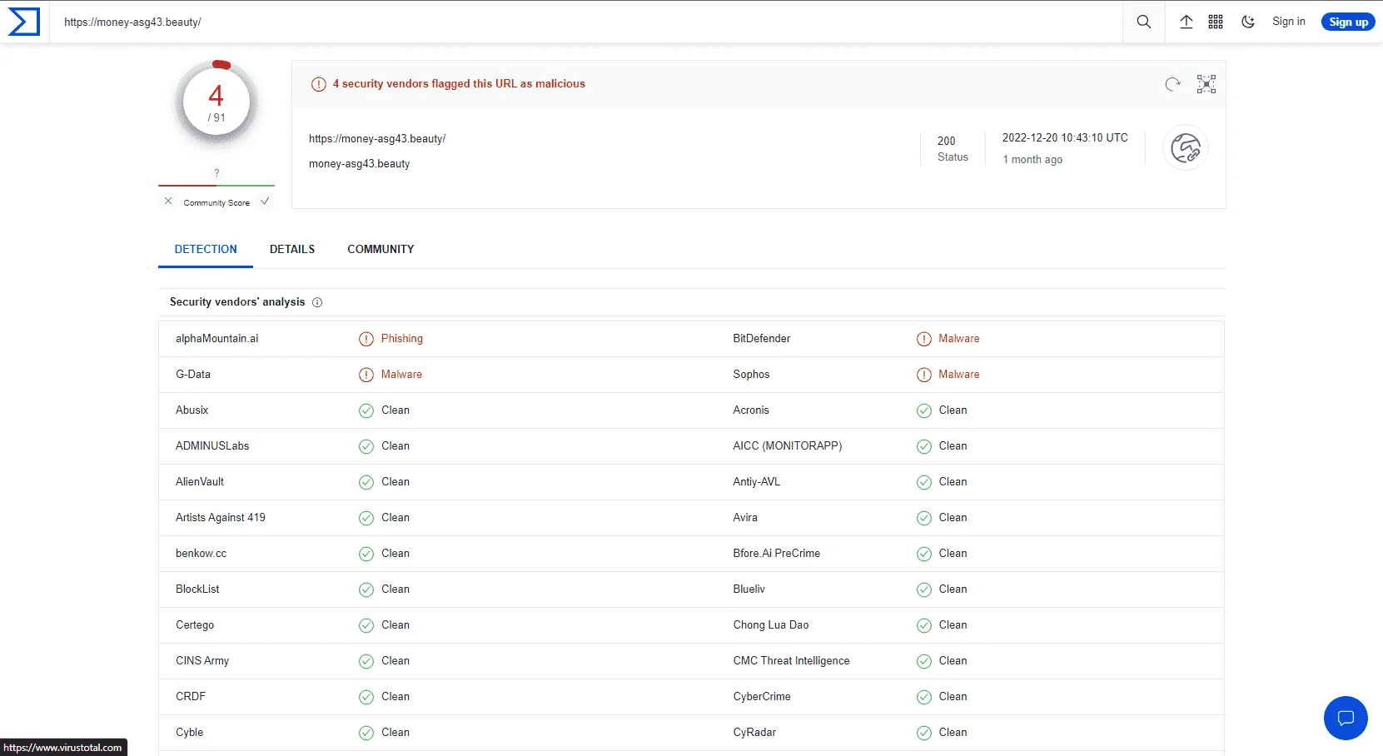The height and width of the screenshot is (756, 1383).
Task: Click the Cyble vendor name
Action: pos(189,732)
